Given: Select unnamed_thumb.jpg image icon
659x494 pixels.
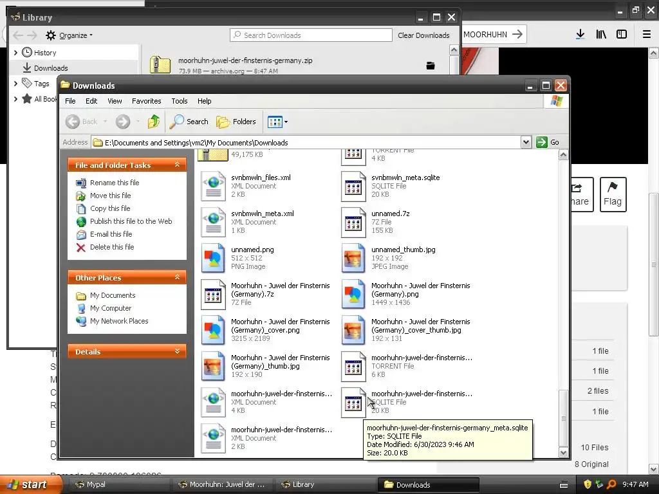Looking at the screenshot, I should (353, 258).
